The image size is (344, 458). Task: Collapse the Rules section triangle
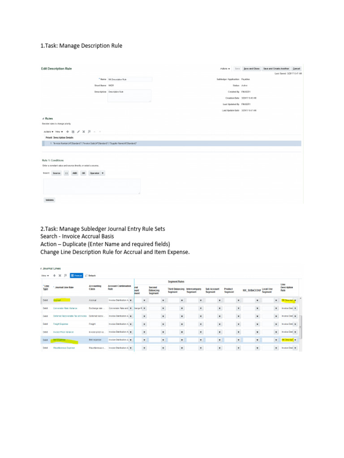point(43,119)
